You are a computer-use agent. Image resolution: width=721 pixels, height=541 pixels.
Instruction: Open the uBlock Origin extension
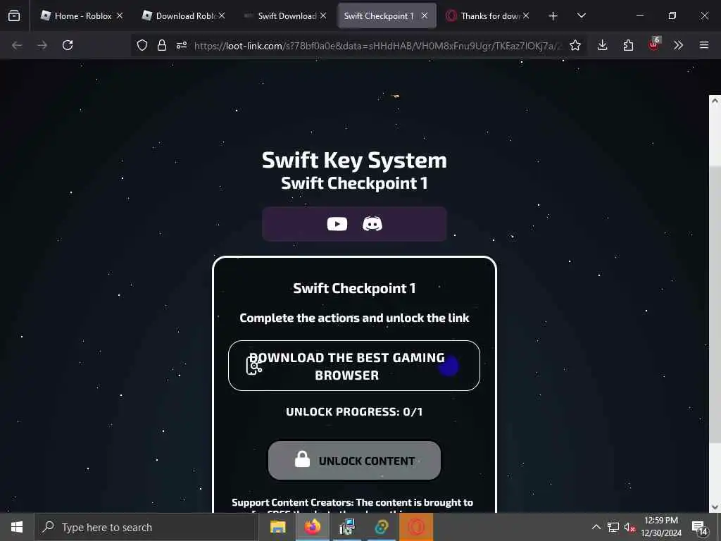click(654, 44)
